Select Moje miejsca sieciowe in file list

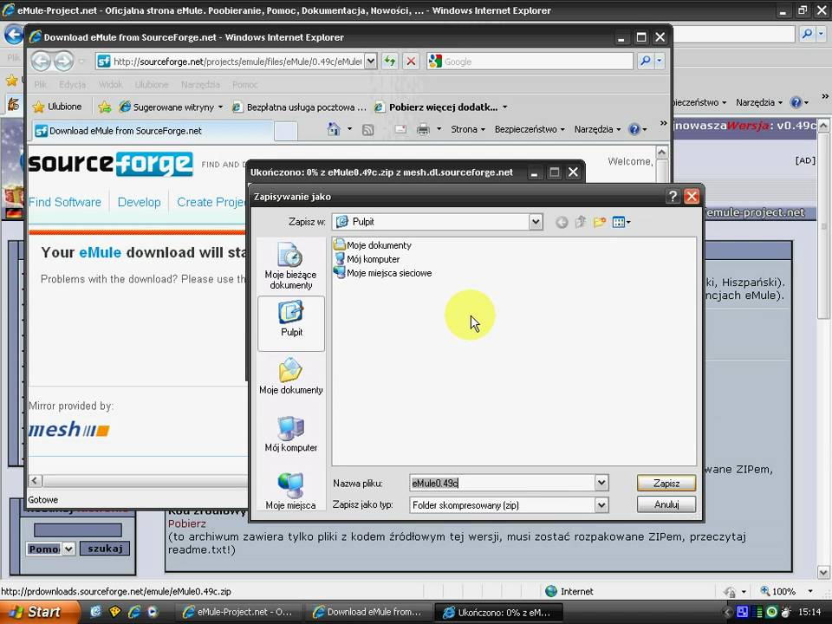point(382,273)
